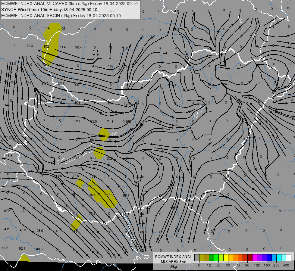Click the legend tick label 12

[209, 265]
